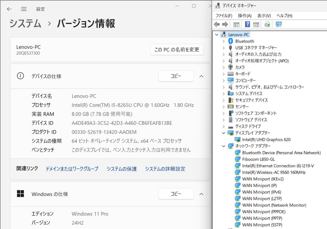Expand the ソフトウェア コンポーネント node
Image resolution: width=327 pixels, height=229 pixels.
coord(224,113)
